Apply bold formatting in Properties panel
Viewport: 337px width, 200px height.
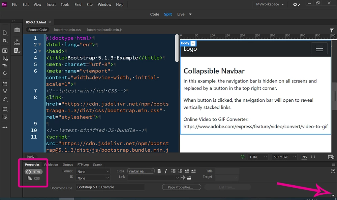point(159,171)
